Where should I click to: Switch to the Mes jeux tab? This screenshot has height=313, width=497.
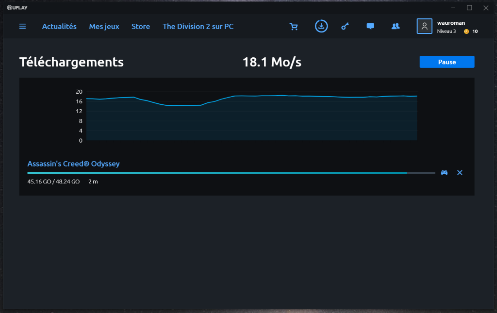[104, 27]
